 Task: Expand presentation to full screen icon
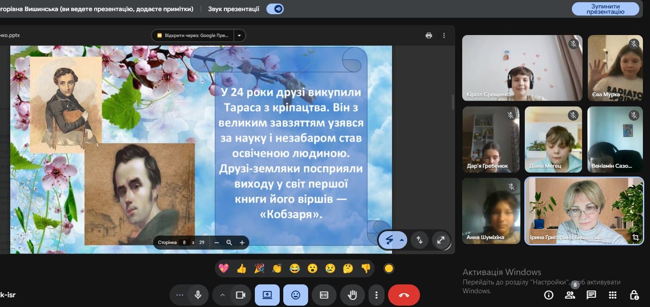(441, 240)
